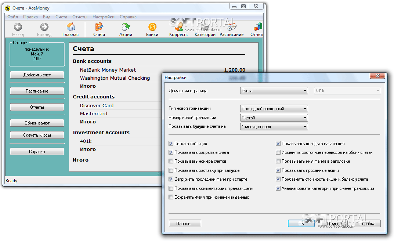Toggle 'Анализировать категории при смене транзакции'
The height and width of the screenshot is (242, 394).
[x=278, y=188]
